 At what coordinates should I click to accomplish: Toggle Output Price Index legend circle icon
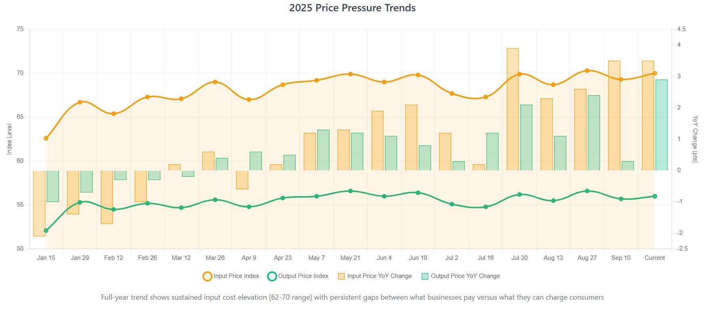272,276
